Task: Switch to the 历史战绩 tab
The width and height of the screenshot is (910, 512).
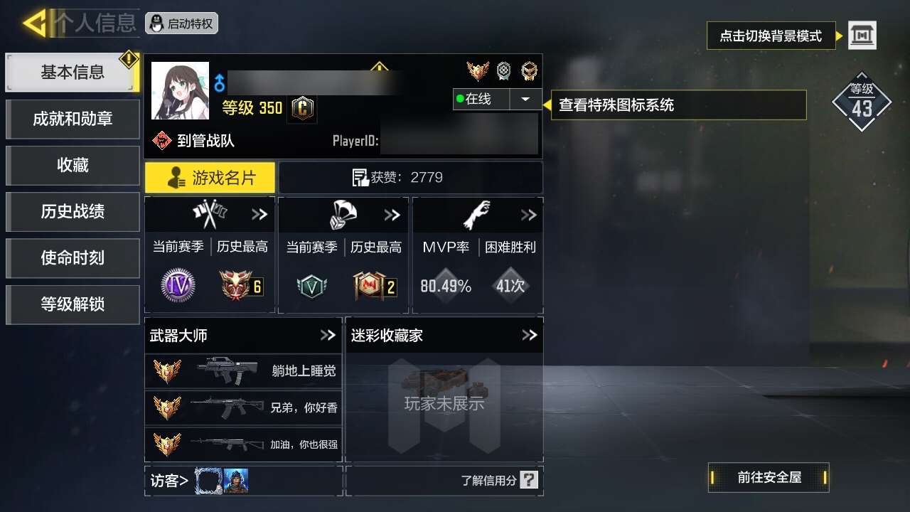Action: coord(73,211)
